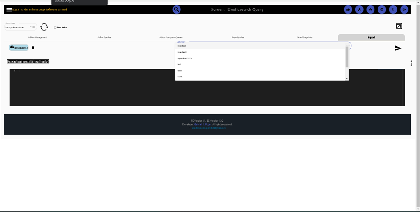Select the first index option in the list

tap(260, 46)
